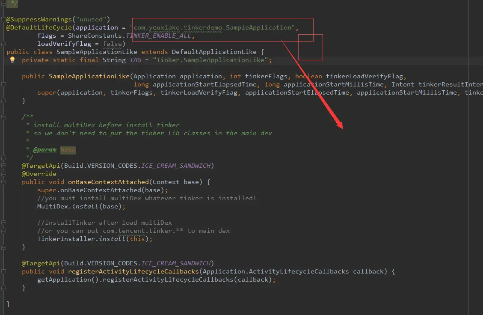483x315 pixels.
Task: Toggle the fold marker at TinkerInstaller method's closing brace
Action: click(x=4, y=247)
